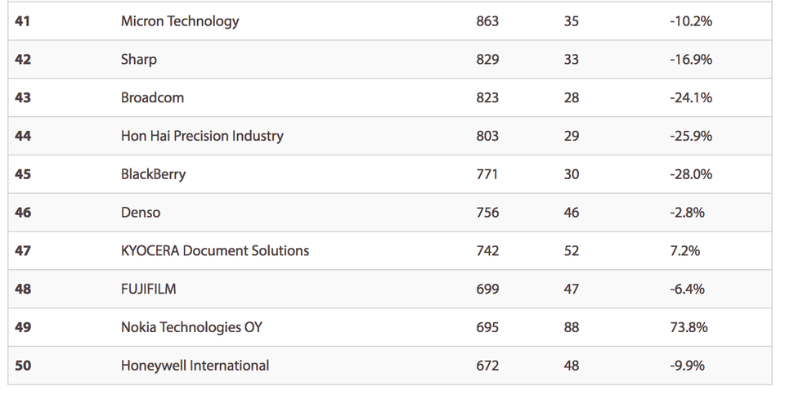Select Honeywell International entry
This screenshot has width=785, height=400.
(x=195, y=366)
